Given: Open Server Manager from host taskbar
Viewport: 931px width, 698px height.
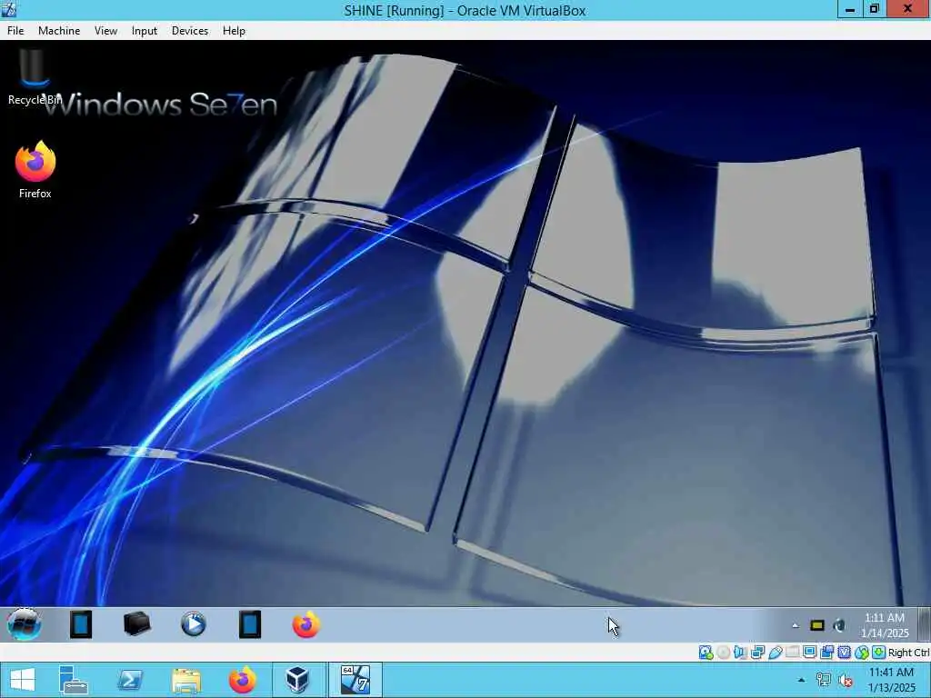Looking at the screenshot, I should (74, 680).
